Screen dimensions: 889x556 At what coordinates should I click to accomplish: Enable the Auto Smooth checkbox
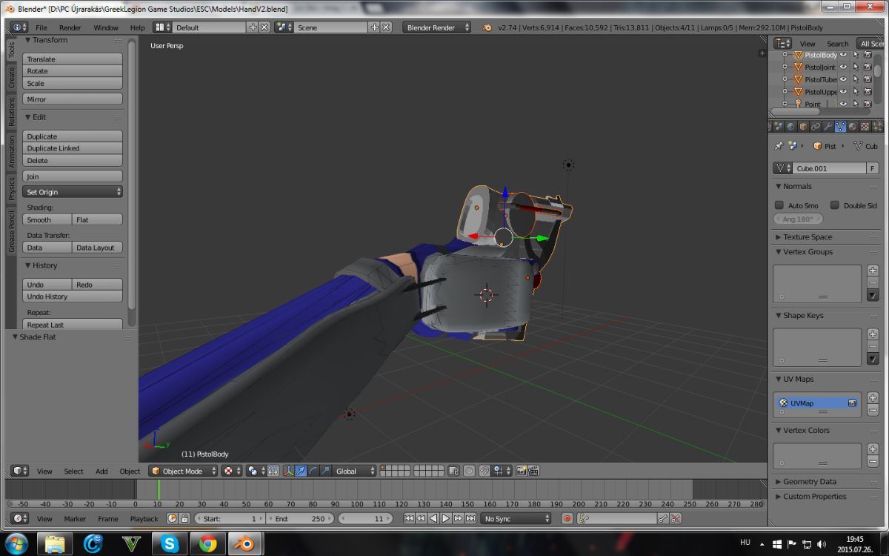(x=779, y=205)
